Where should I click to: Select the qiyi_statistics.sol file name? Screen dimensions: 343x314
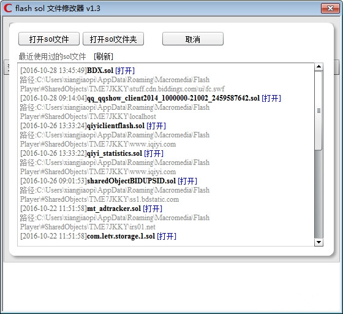tap(115, 153)
